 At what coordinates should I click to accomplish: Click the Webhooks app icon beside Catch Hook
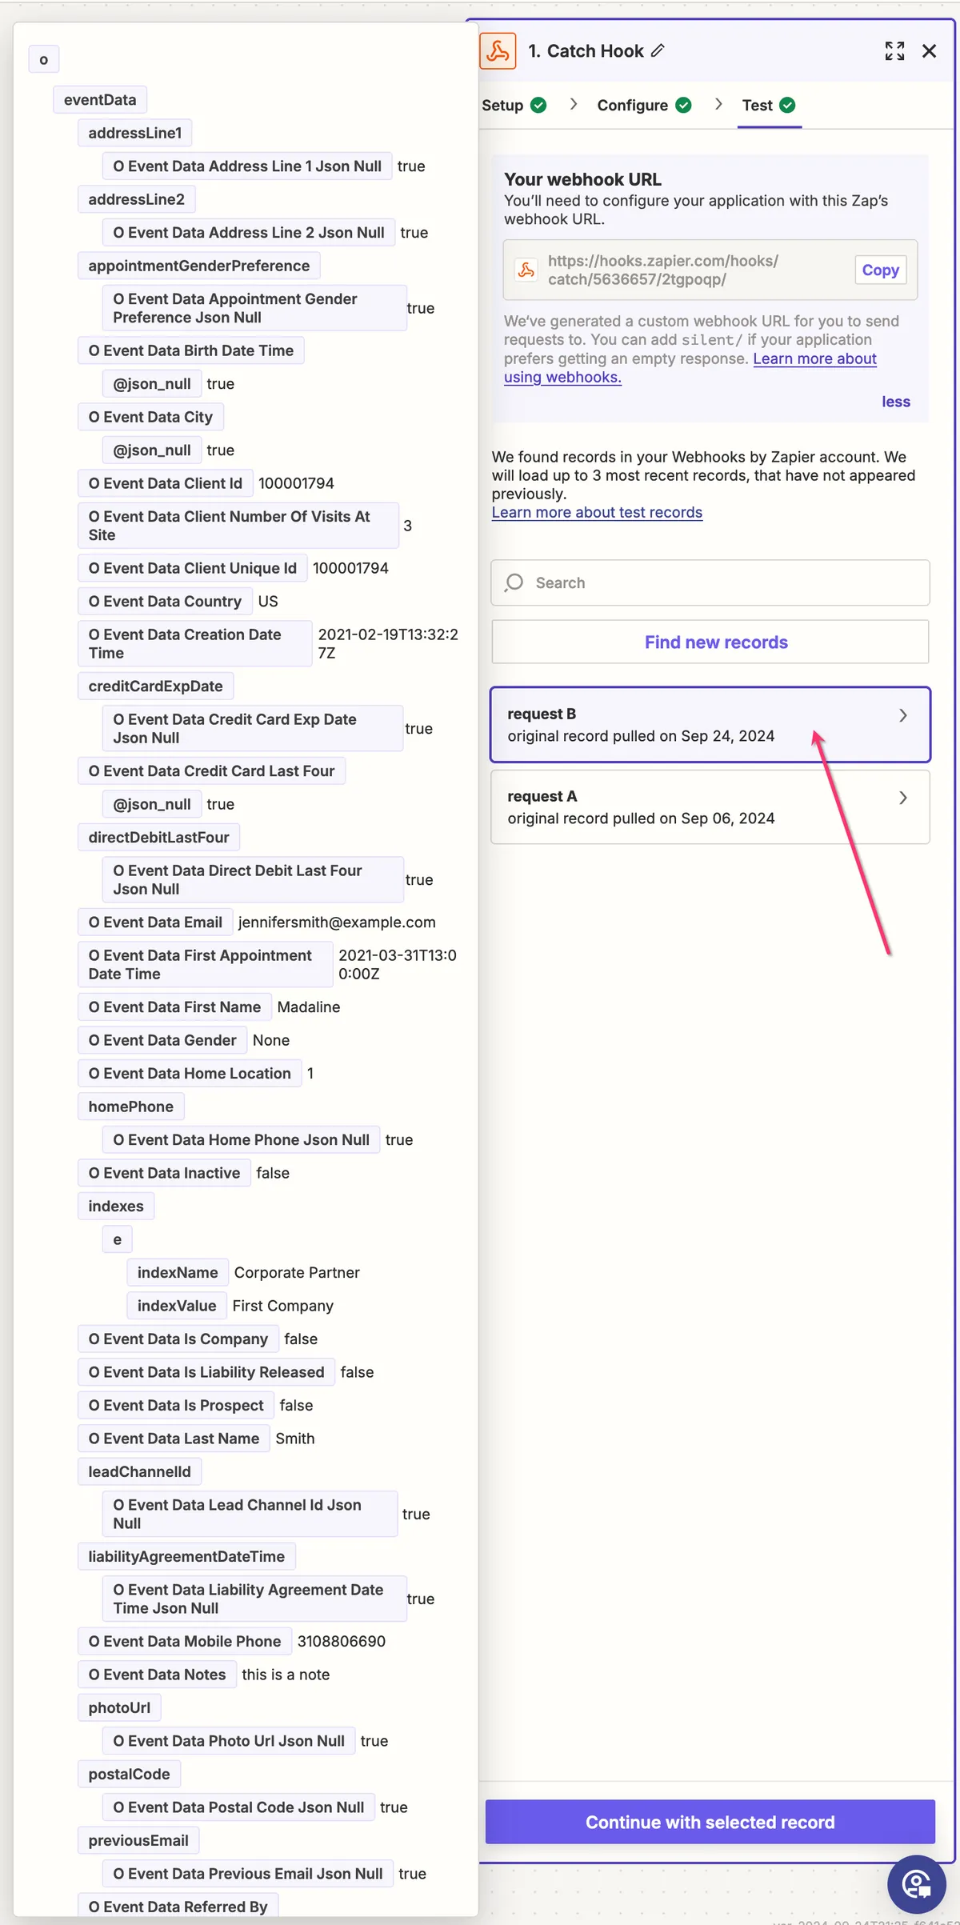(x=498, y=51)
